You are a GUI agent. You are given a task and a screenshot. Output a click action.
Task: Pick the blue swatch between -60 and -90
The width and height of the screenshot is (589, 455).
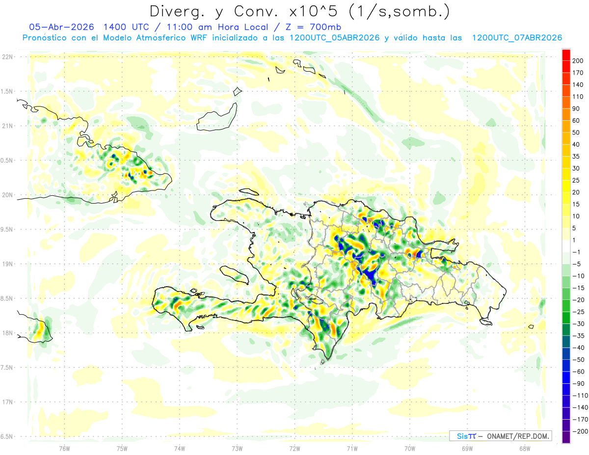pyautogui.click(x=566, y=378)
